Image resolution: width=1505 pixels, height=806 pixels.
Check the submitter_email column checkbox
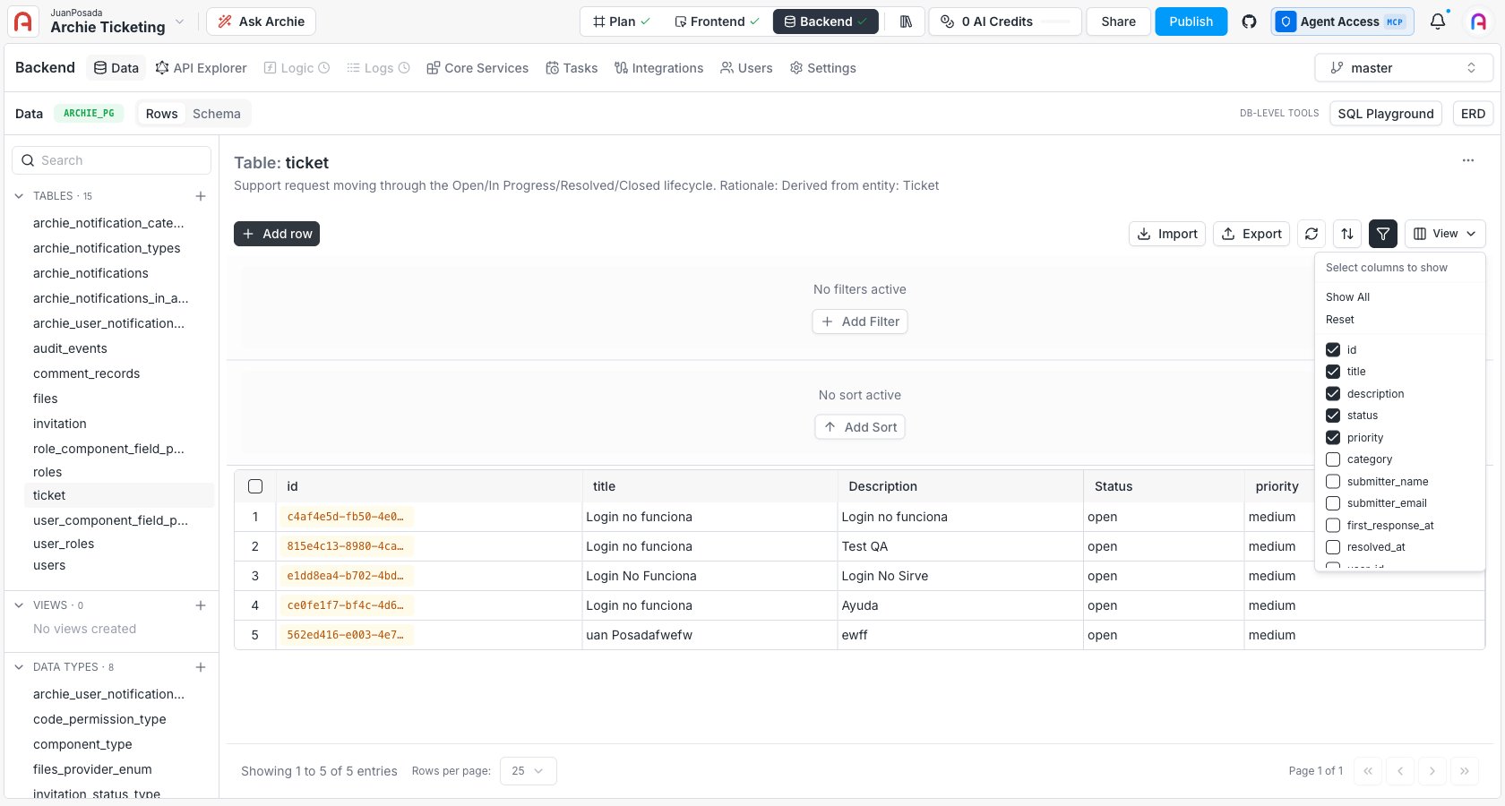[1333, 503]
